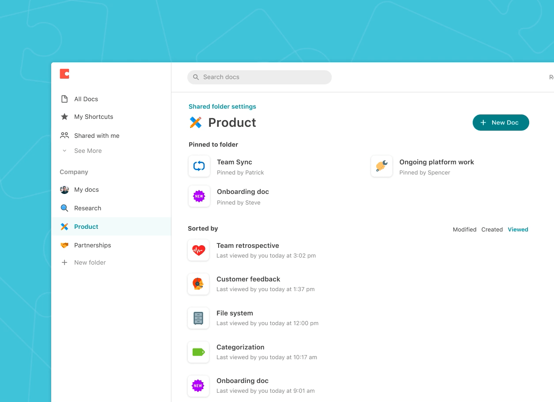Image resolution: width=554 pixels, height=402 pixels.
Task: Open File system doc title
Action: pos(235,313)
